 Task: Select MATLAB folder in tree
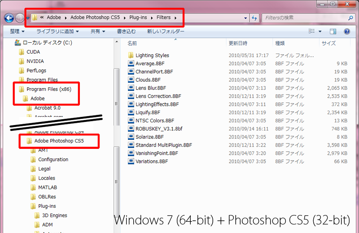click(44, 188)
